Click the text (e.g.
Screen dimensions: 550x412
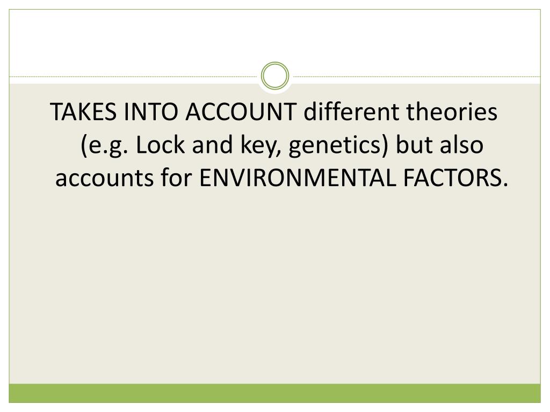[x=104, y=146]
